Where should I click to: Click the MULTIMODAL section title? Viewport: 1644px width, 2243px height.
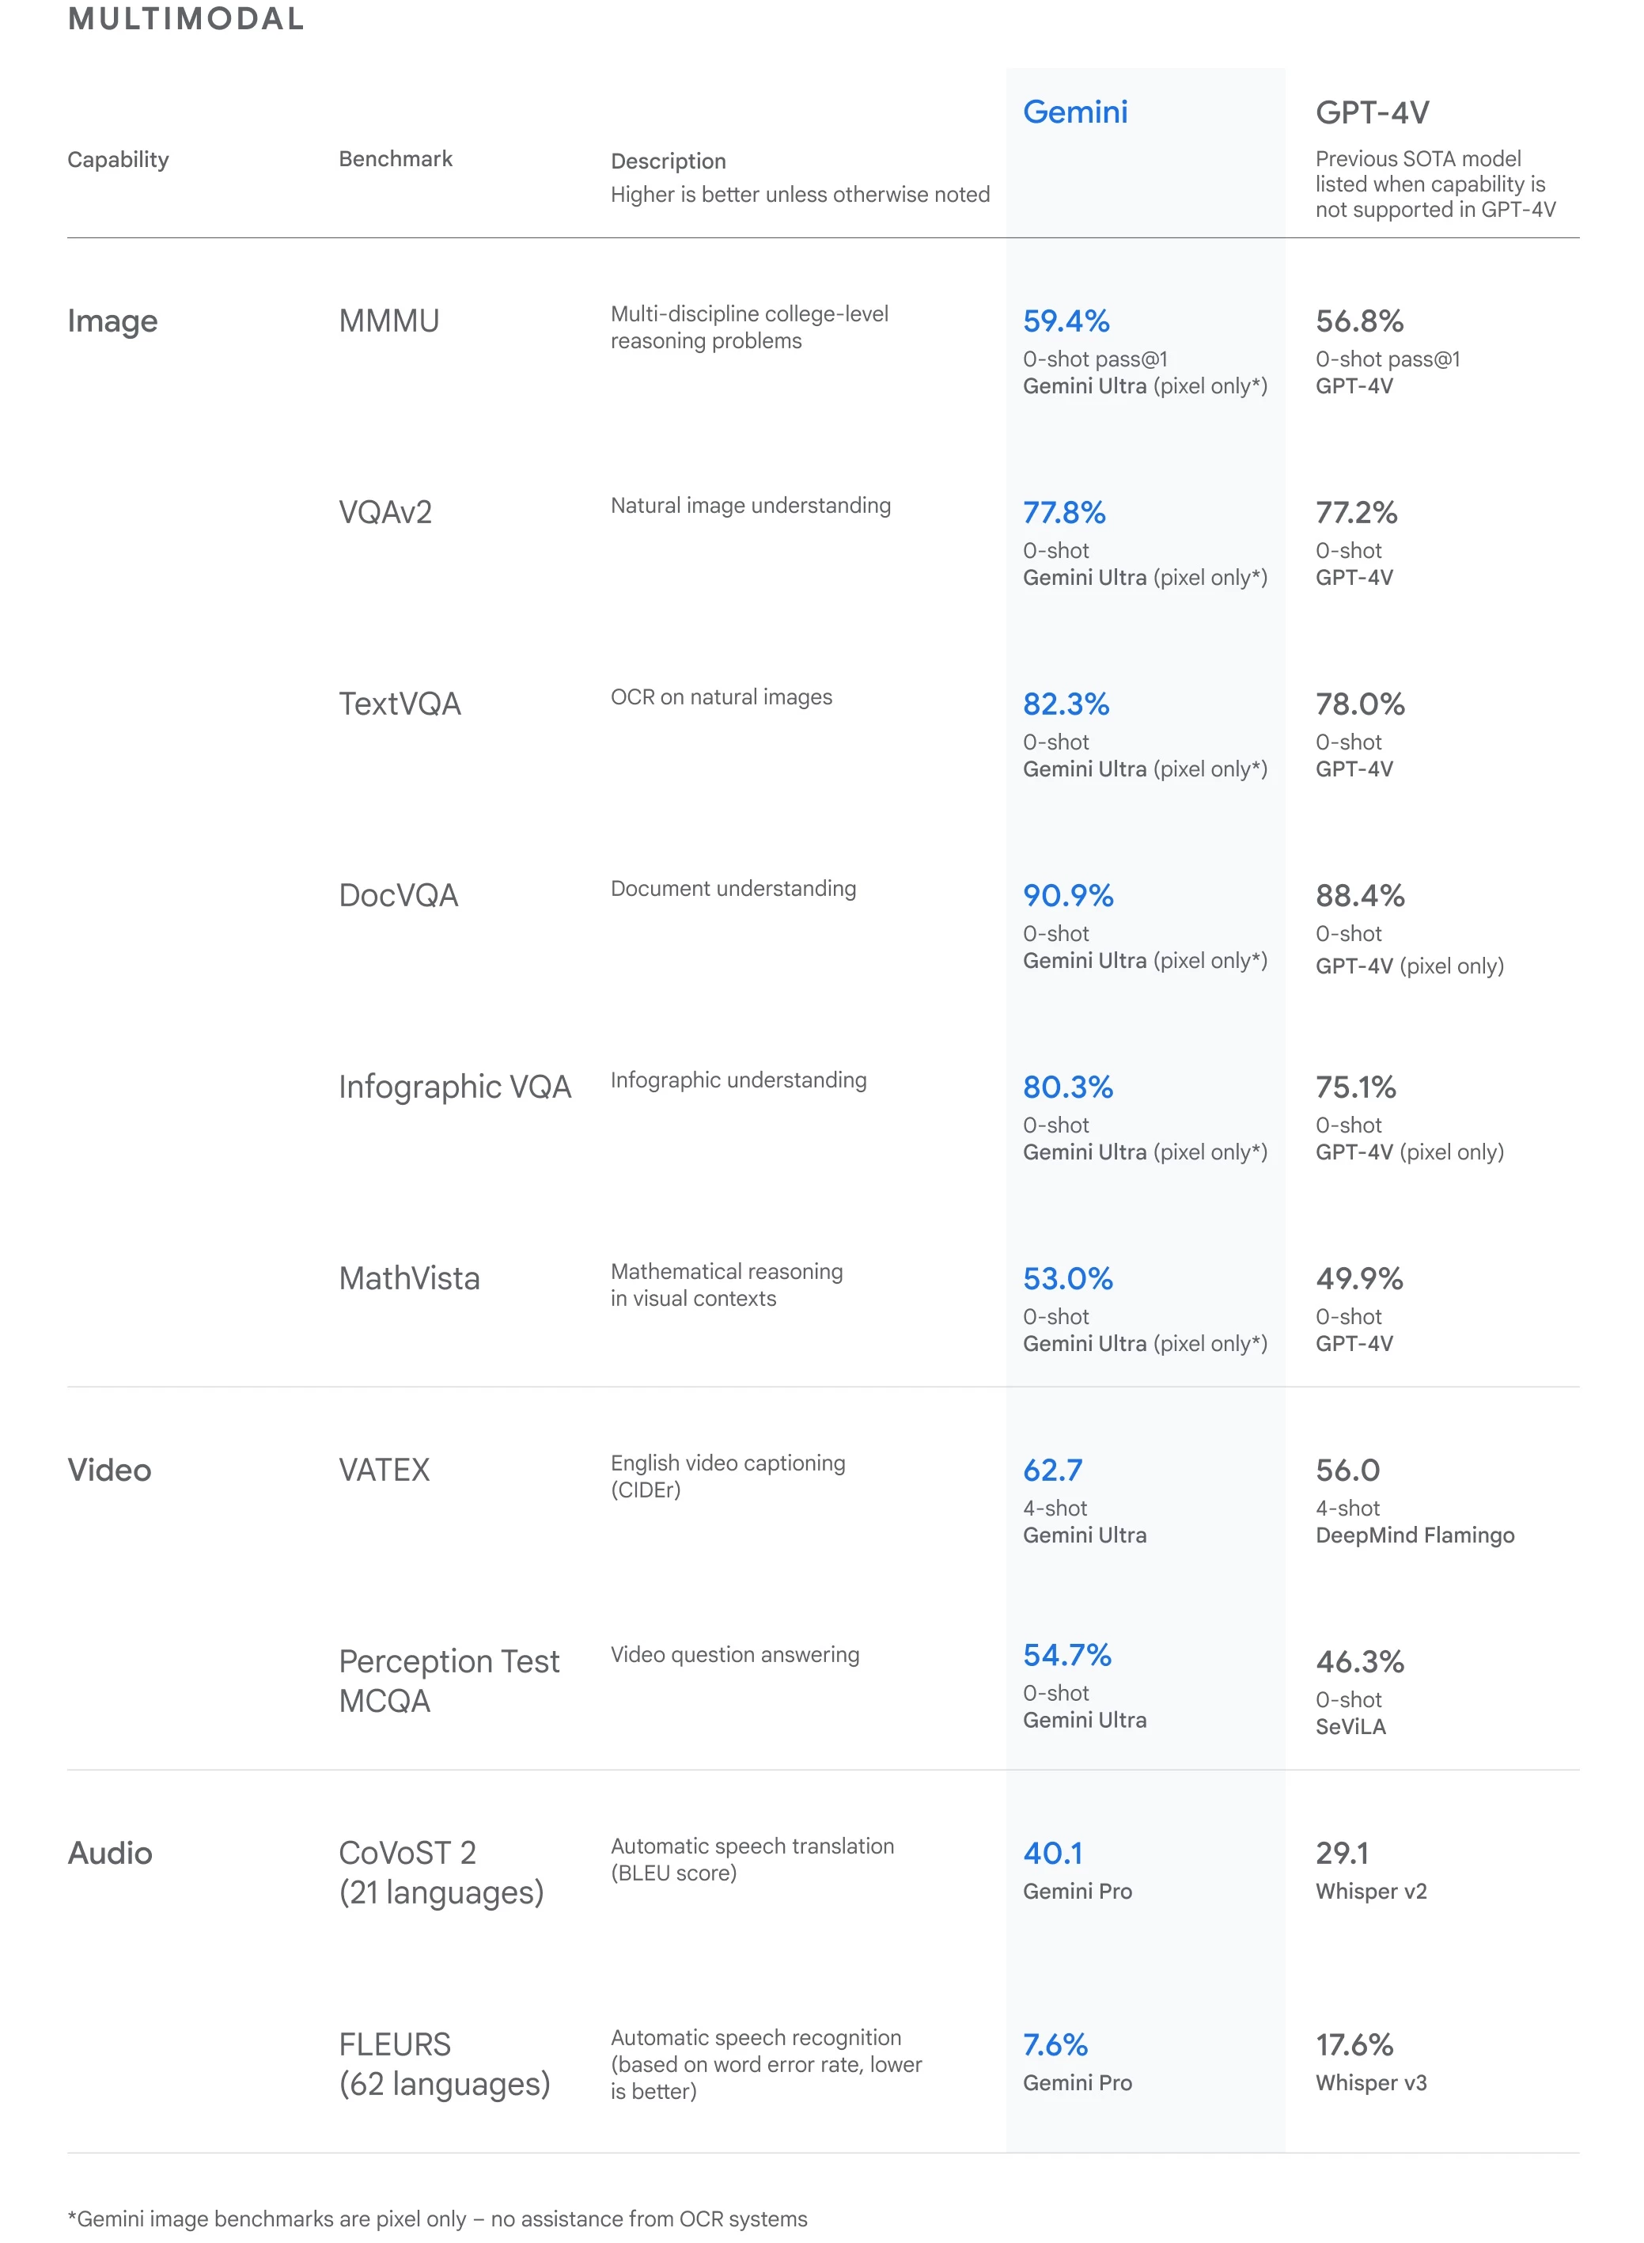(x=186, y=19)
